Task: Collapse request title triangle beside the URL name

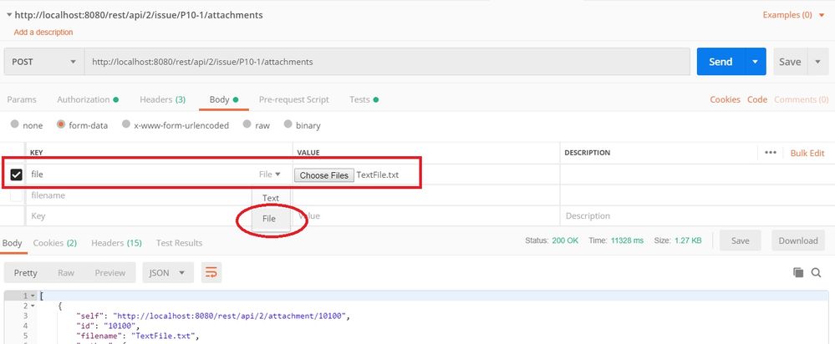Action: pyautogui.click(x=9, y=15)
